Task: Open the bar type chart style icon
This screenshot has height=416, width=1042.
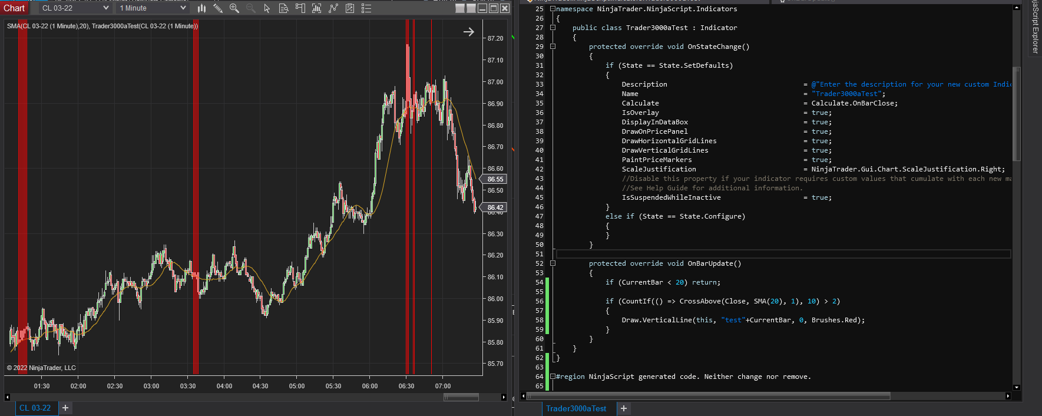Action: click(201, 8)
